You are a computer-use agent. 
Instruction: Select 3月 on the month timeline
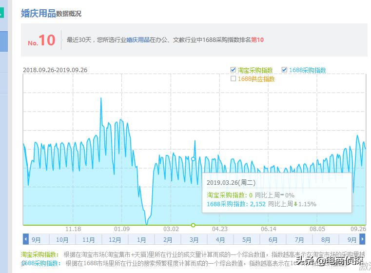coord(194,240)
